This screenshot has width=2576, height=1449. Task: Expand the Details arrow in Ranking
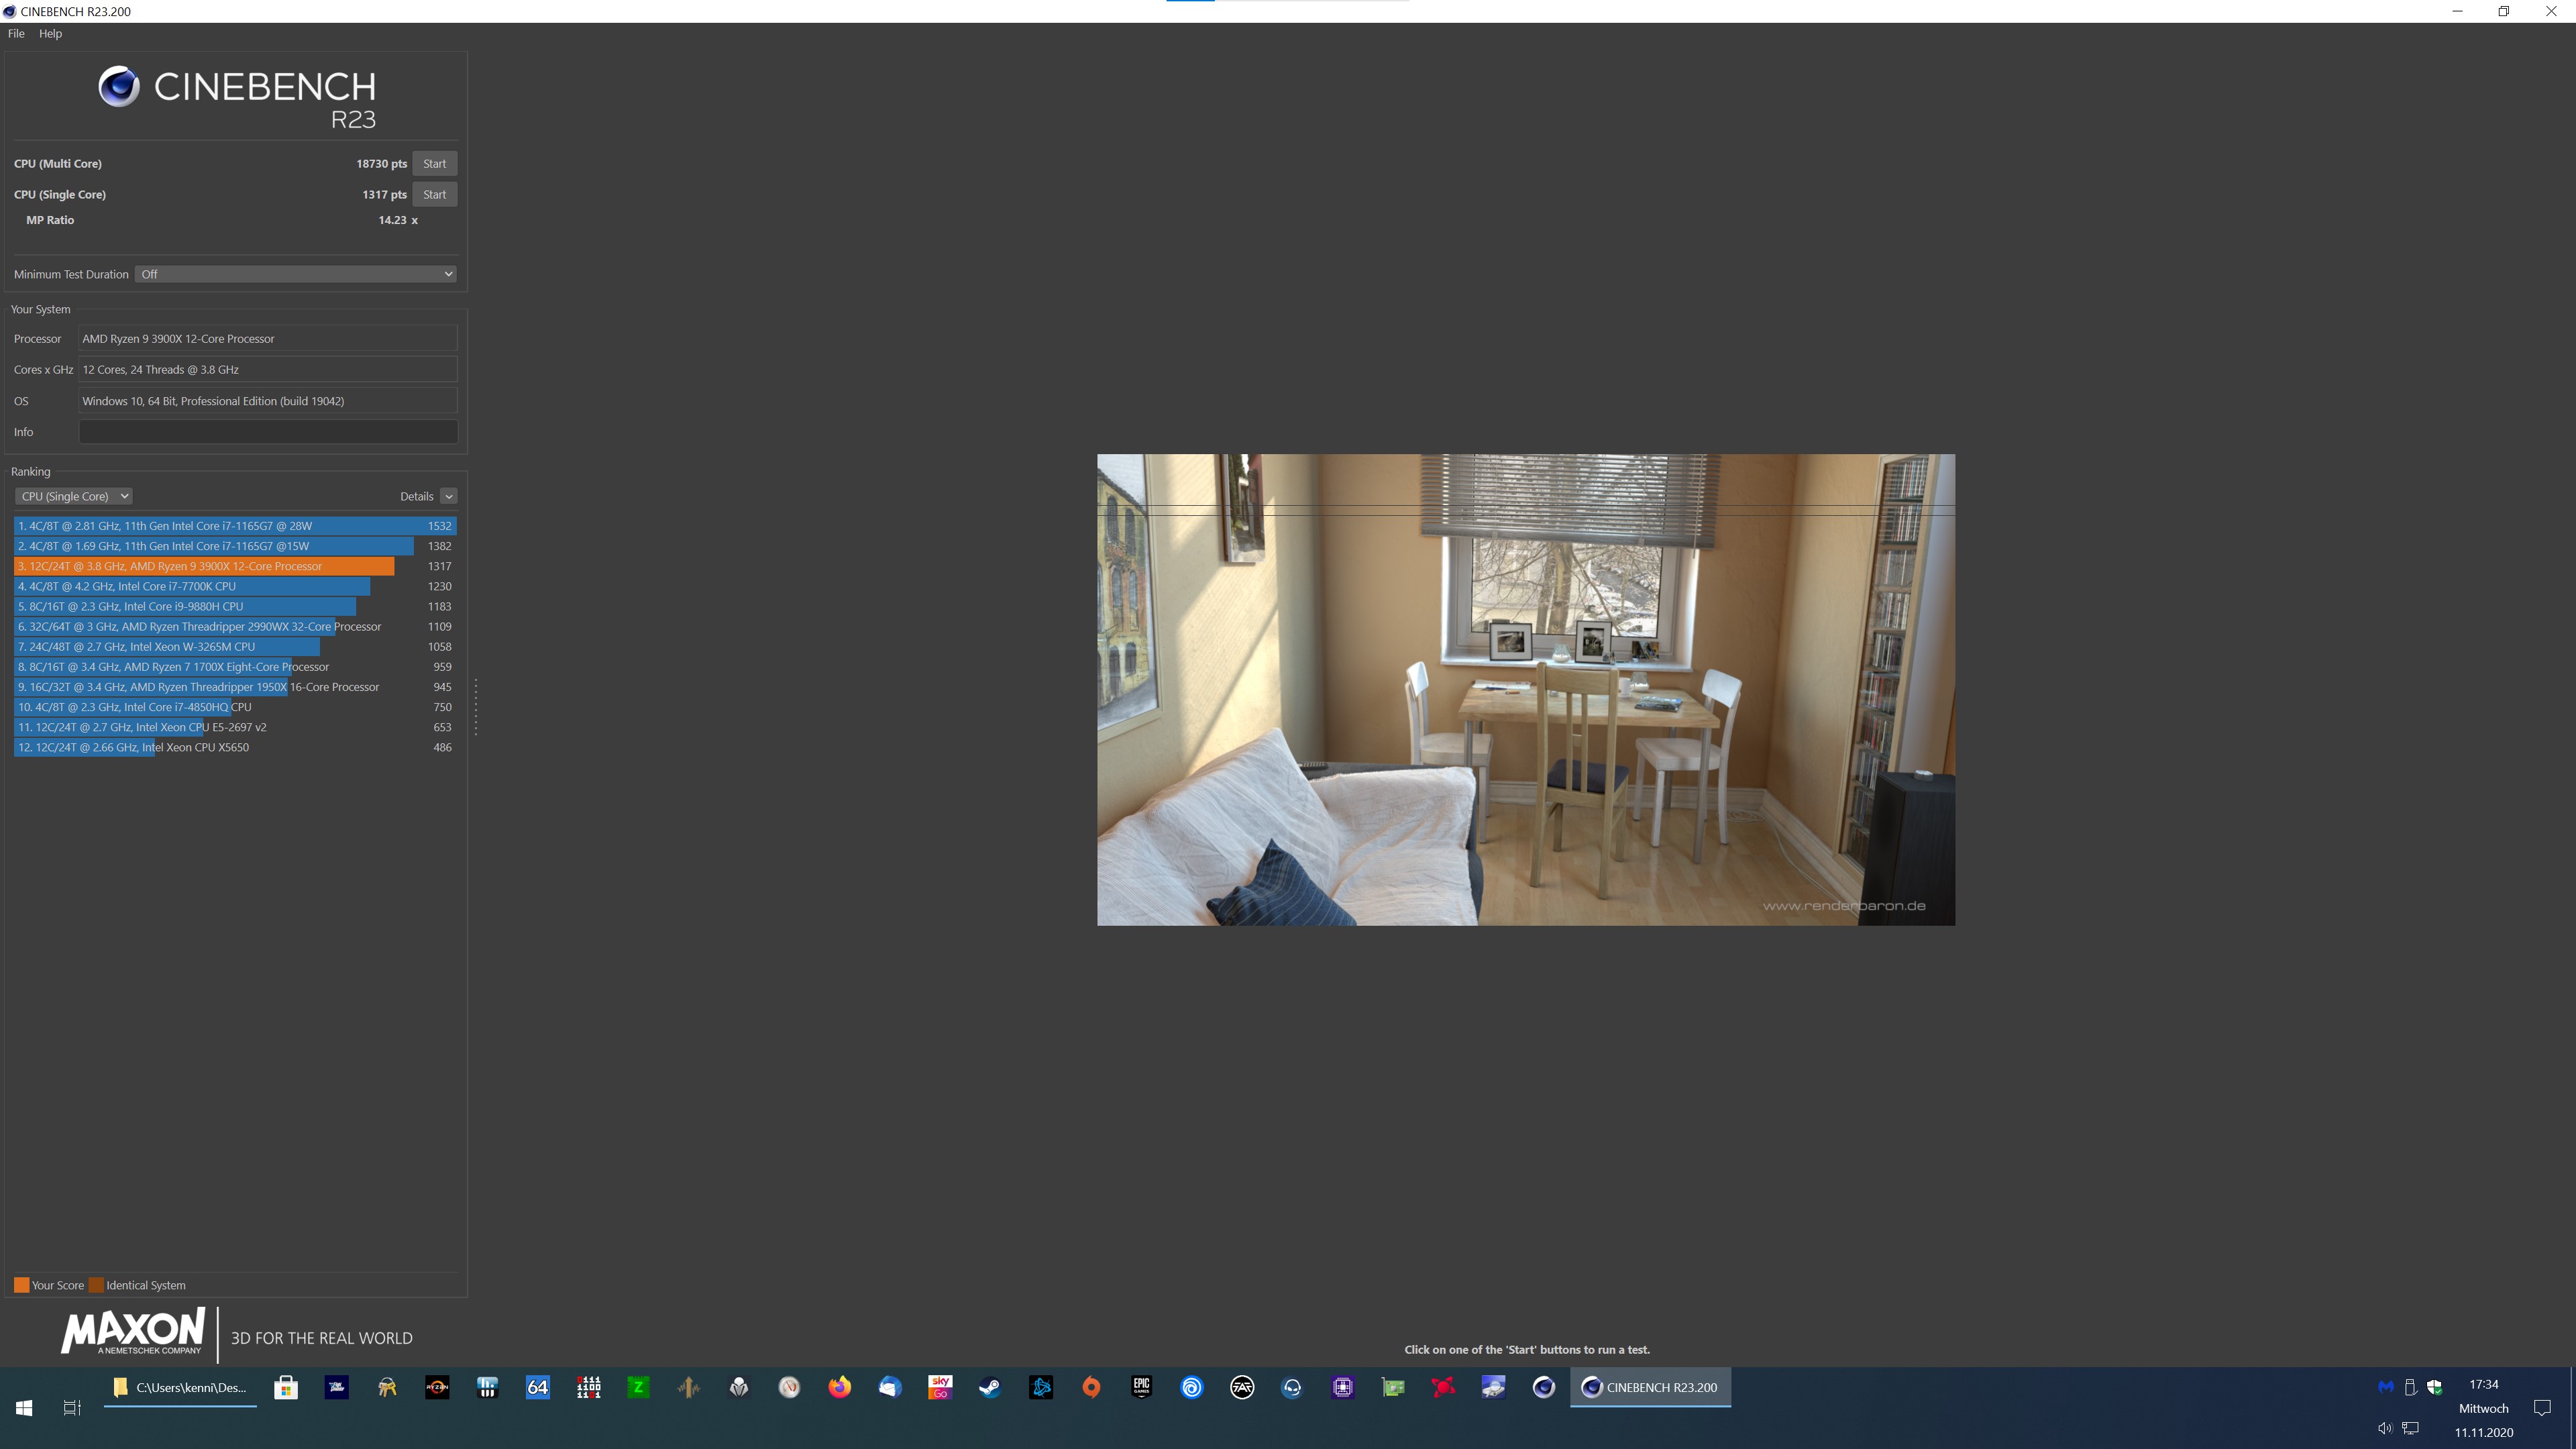pos(449,496)
